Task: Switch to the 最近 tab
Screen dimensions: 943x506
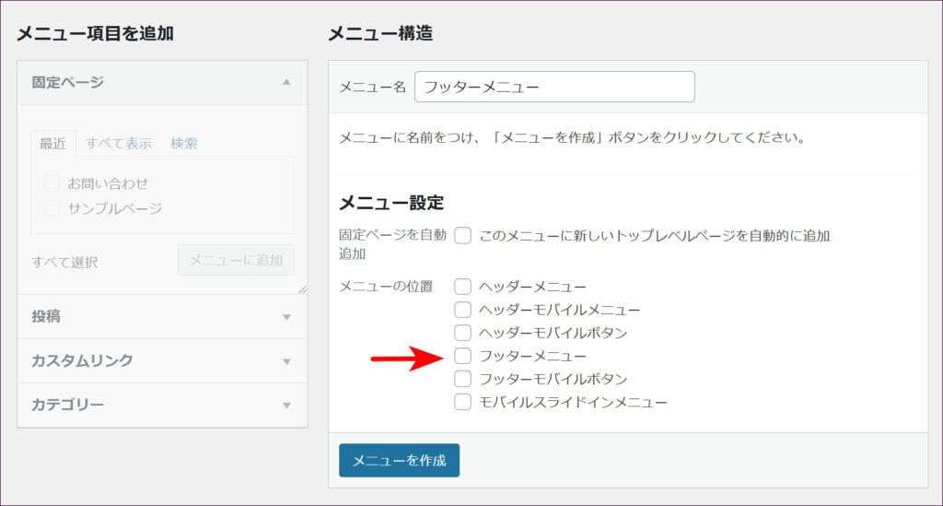Action: [52, 144]
